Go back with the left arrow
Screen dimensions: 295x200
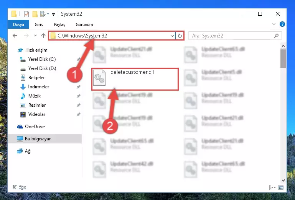pos(15,36)
